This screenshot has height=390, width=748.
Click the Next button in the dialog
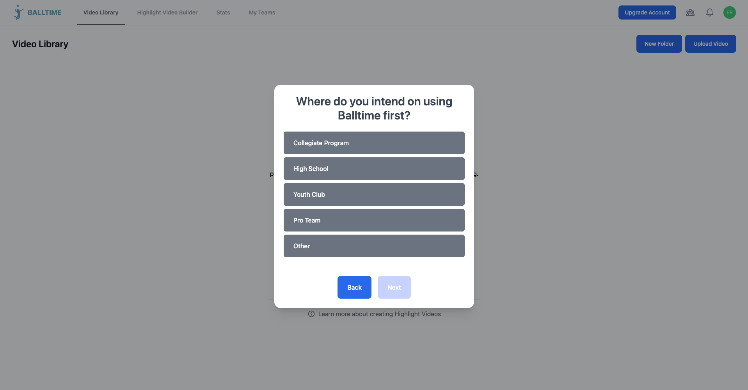[394, 287]
